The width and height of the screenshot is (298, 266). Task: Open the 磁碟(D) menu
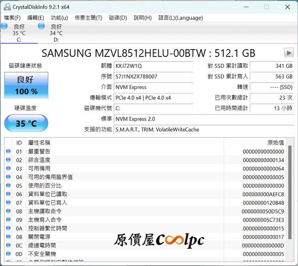pos(118,18)
